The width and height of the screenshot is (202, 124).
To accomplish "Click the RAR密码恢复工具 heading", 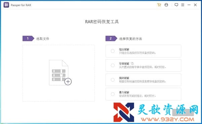I will (x=102, y=22).
